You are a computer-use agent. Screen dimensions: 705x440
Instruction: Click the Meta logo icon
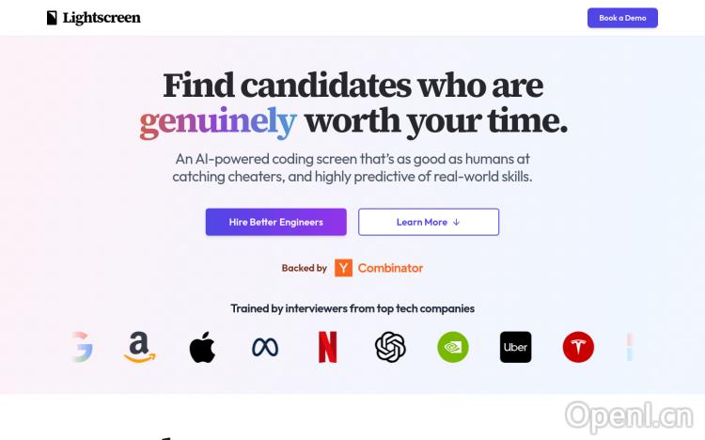[265, 347]
